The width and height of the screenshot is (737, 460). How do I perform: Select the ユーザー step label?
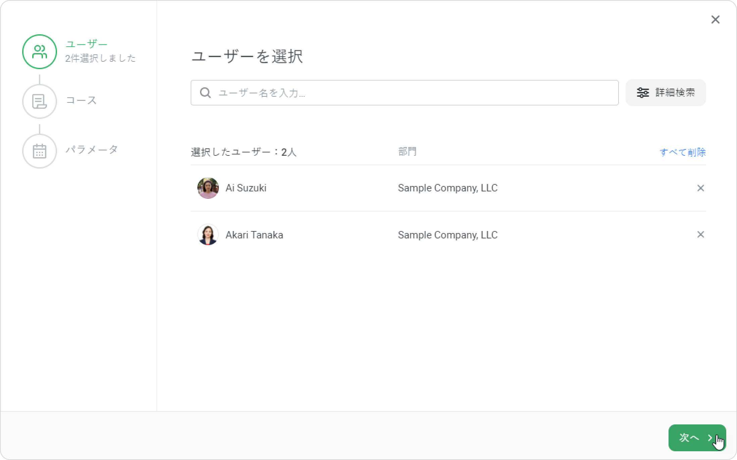click(x=87, y=44)
